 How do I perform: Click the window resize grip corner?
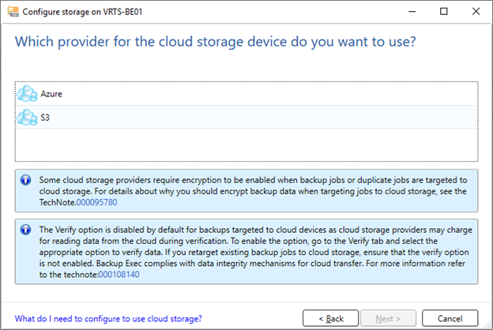click(487, 324)
